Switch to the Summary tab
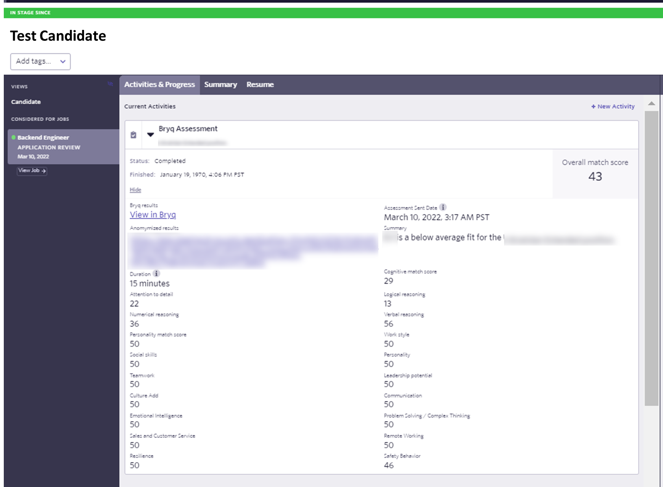663x487 pixels. pos(220,85)
